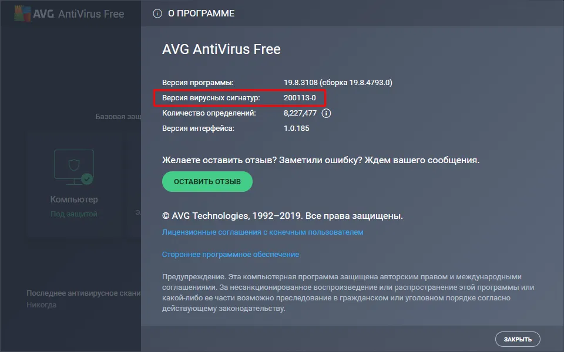Viewport: 564px width, 352px height.
Task: Click the AVG Technologies copyright line
Action: (282, 216)
